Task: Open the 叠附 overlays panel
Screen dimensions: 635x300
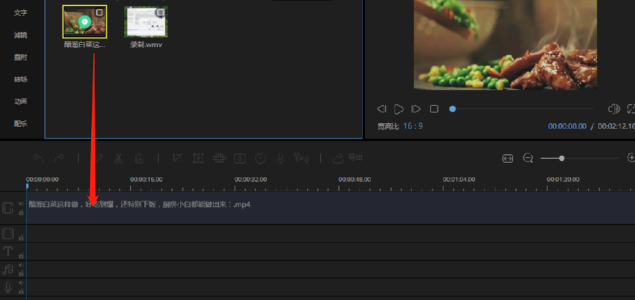Action: [x=20, y=57]
